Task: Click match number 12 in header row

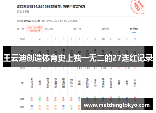Action: point(119,39)
